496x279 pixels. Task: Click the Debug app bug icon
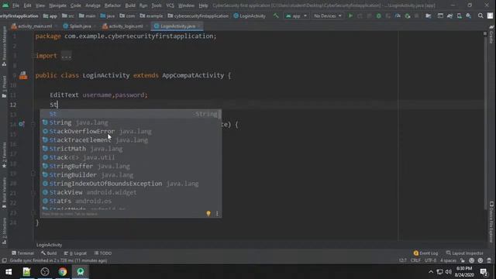coord(379,15)
